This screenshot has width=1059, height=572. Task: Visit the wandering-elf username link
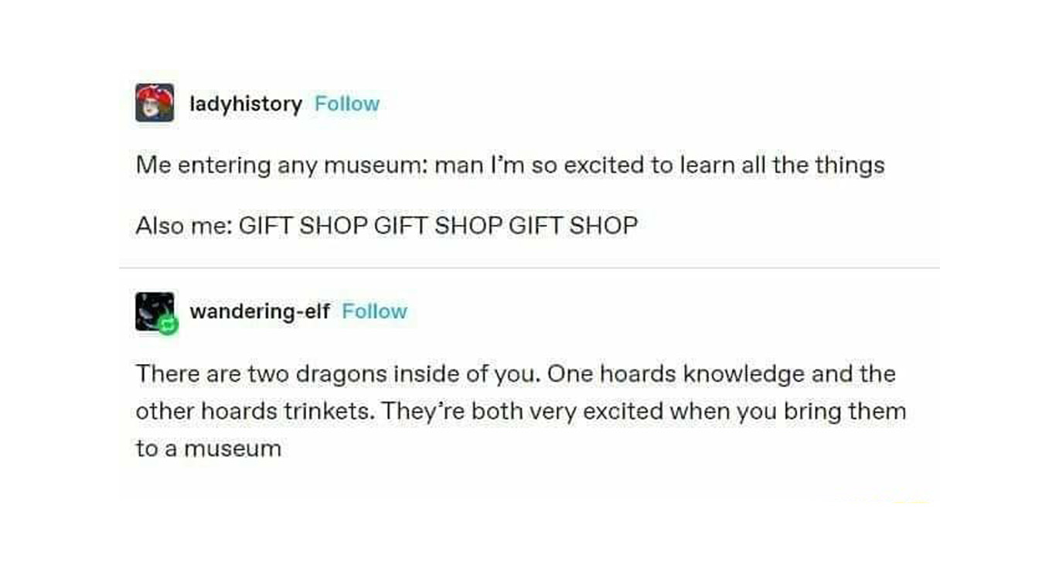(x=260, y=312)
